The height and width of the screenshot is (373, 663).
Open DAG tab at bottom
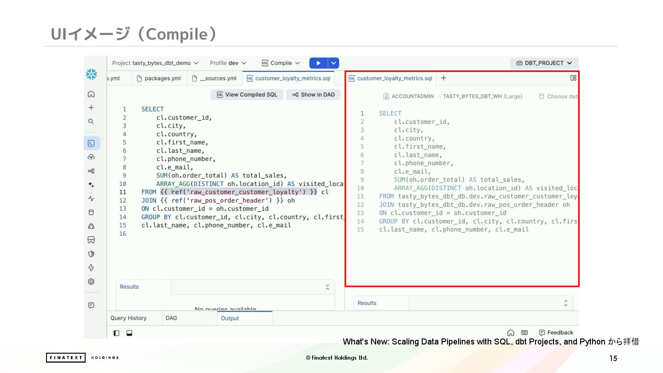pos(171,318)
